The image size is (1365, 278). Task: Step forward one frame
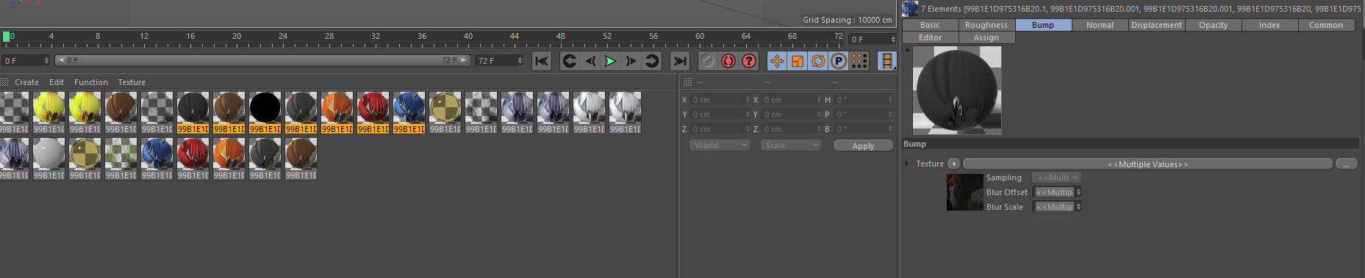pyautogui.click(x=631, y=61)
